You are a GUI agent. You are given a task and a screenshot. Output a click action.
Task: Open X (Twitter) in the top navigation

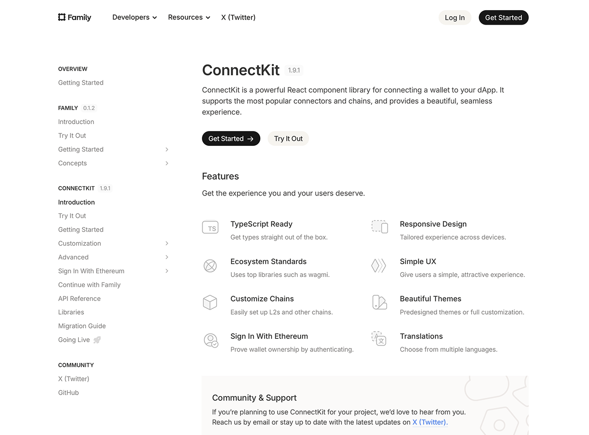coord(238,17)
